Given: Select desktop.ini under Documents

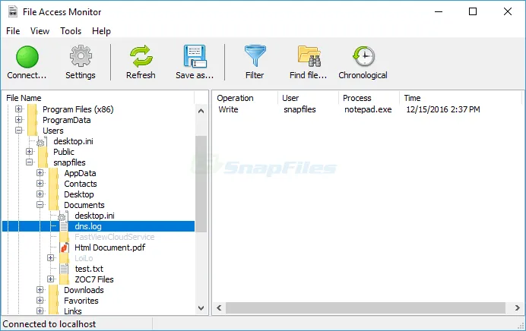Looking at the screenshot, I should point(94,216).
